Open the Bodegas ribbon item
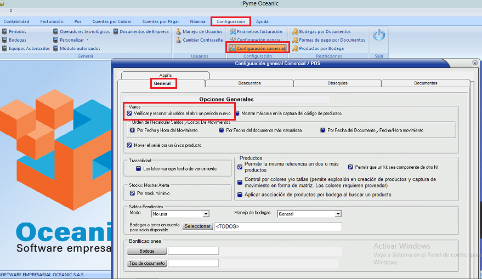 (16, 40)
